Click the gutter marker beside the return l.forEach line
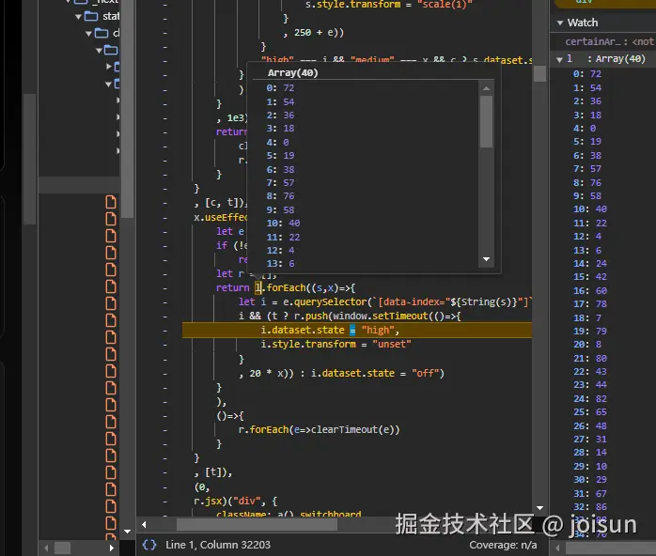This screenshot has height=556, width=656. coord(165,288)
